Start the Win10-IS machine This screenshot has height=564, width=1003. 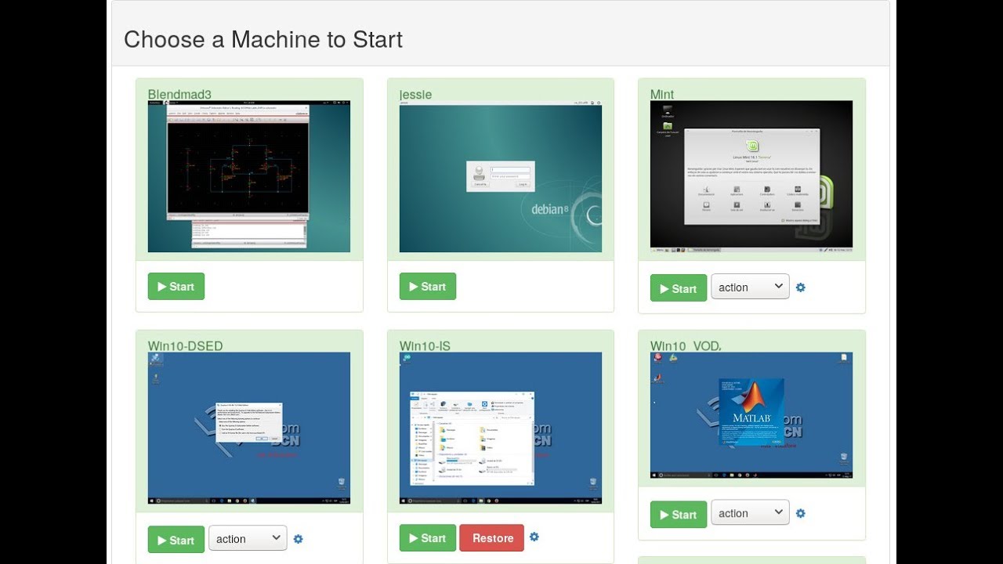[428, 538]
